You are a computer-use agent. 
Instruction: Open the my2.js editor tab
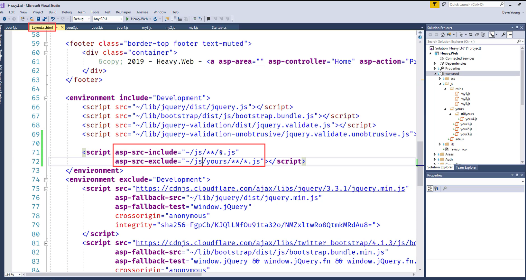tap(170, 28)
